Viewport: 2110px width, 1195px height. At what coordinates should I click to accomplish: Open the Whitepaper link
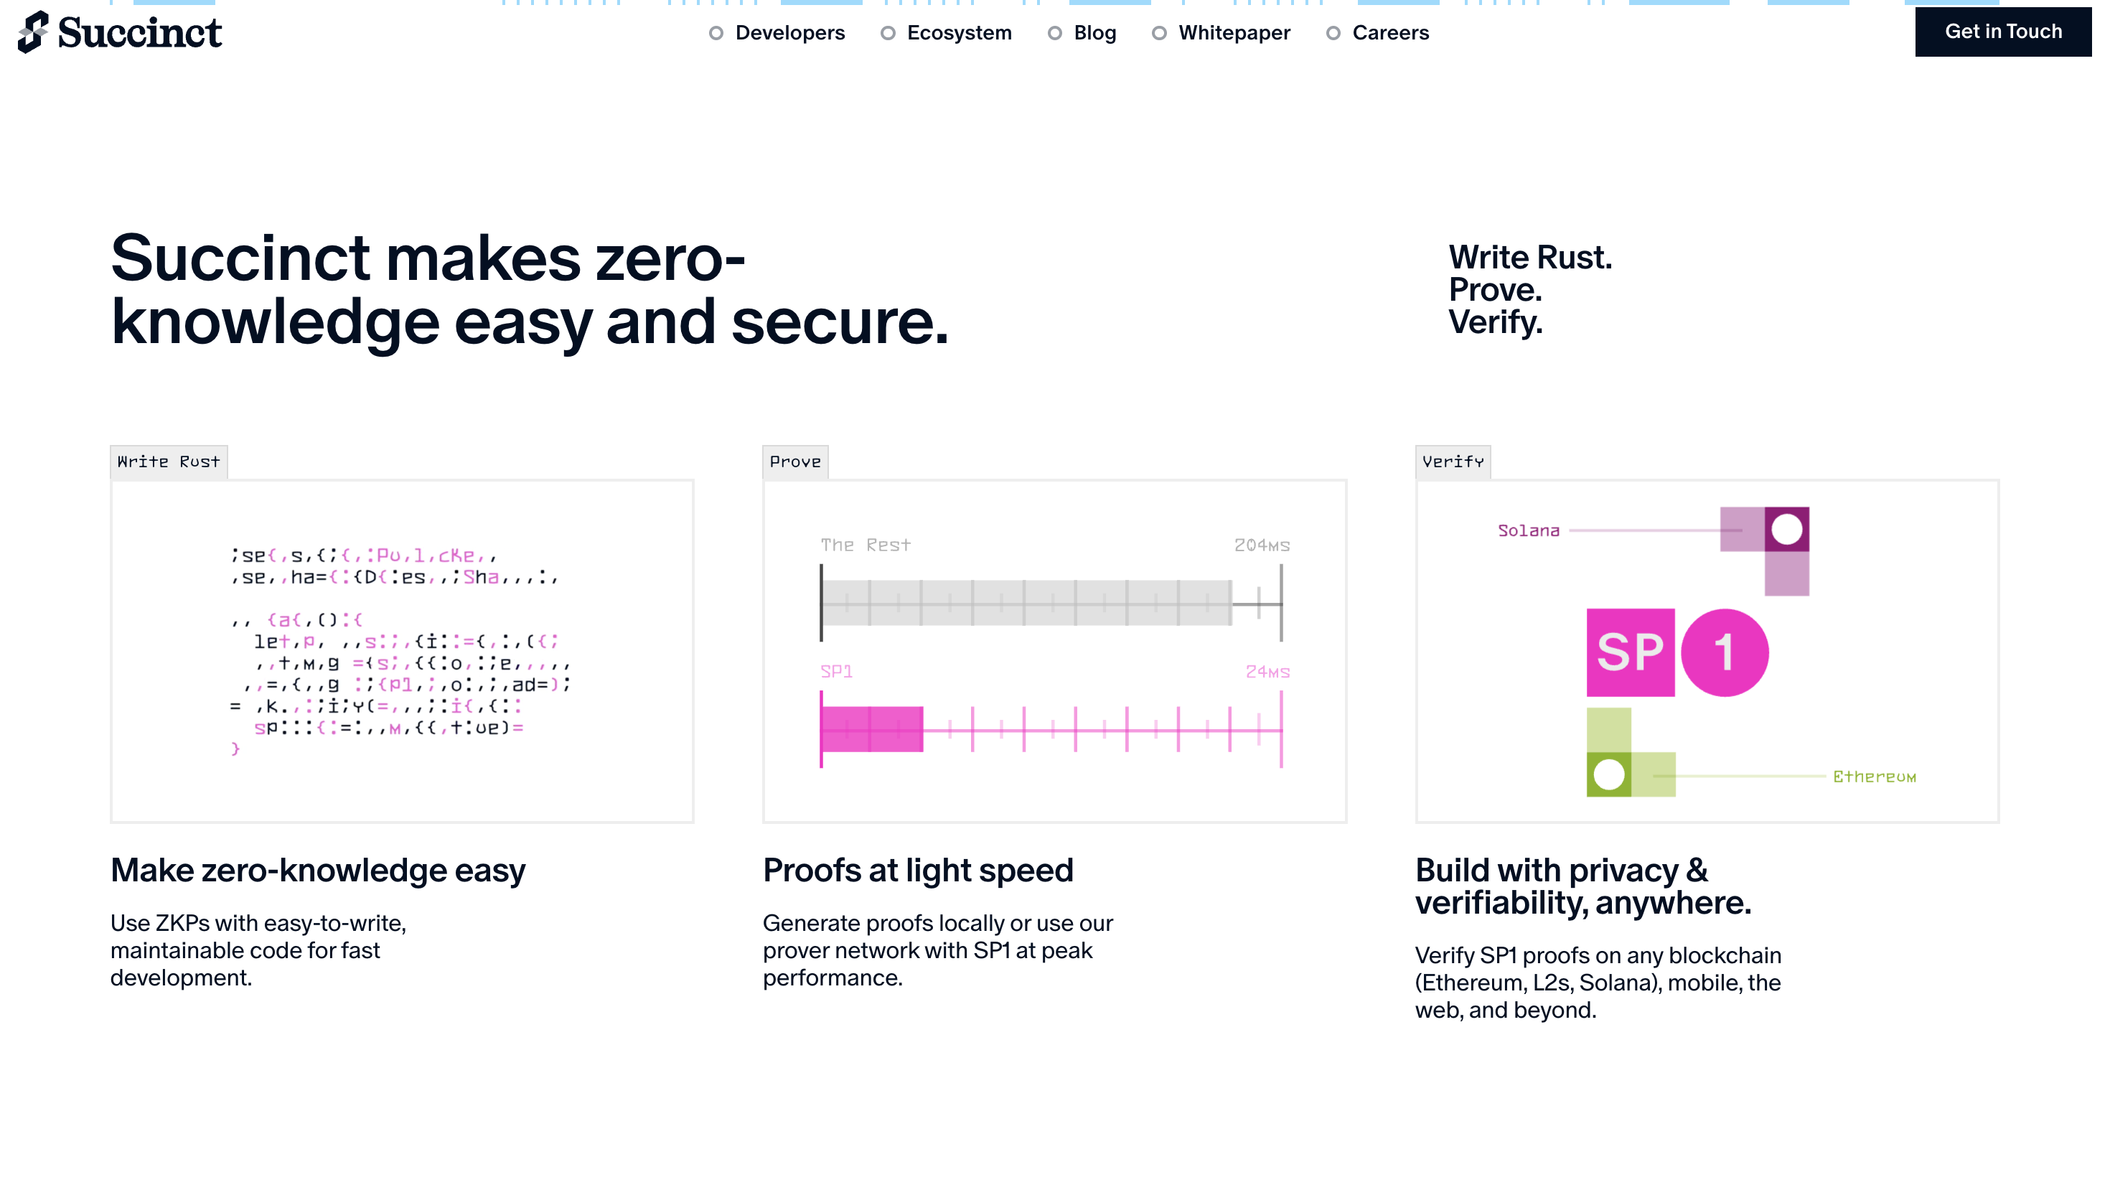coord(1234,33)
